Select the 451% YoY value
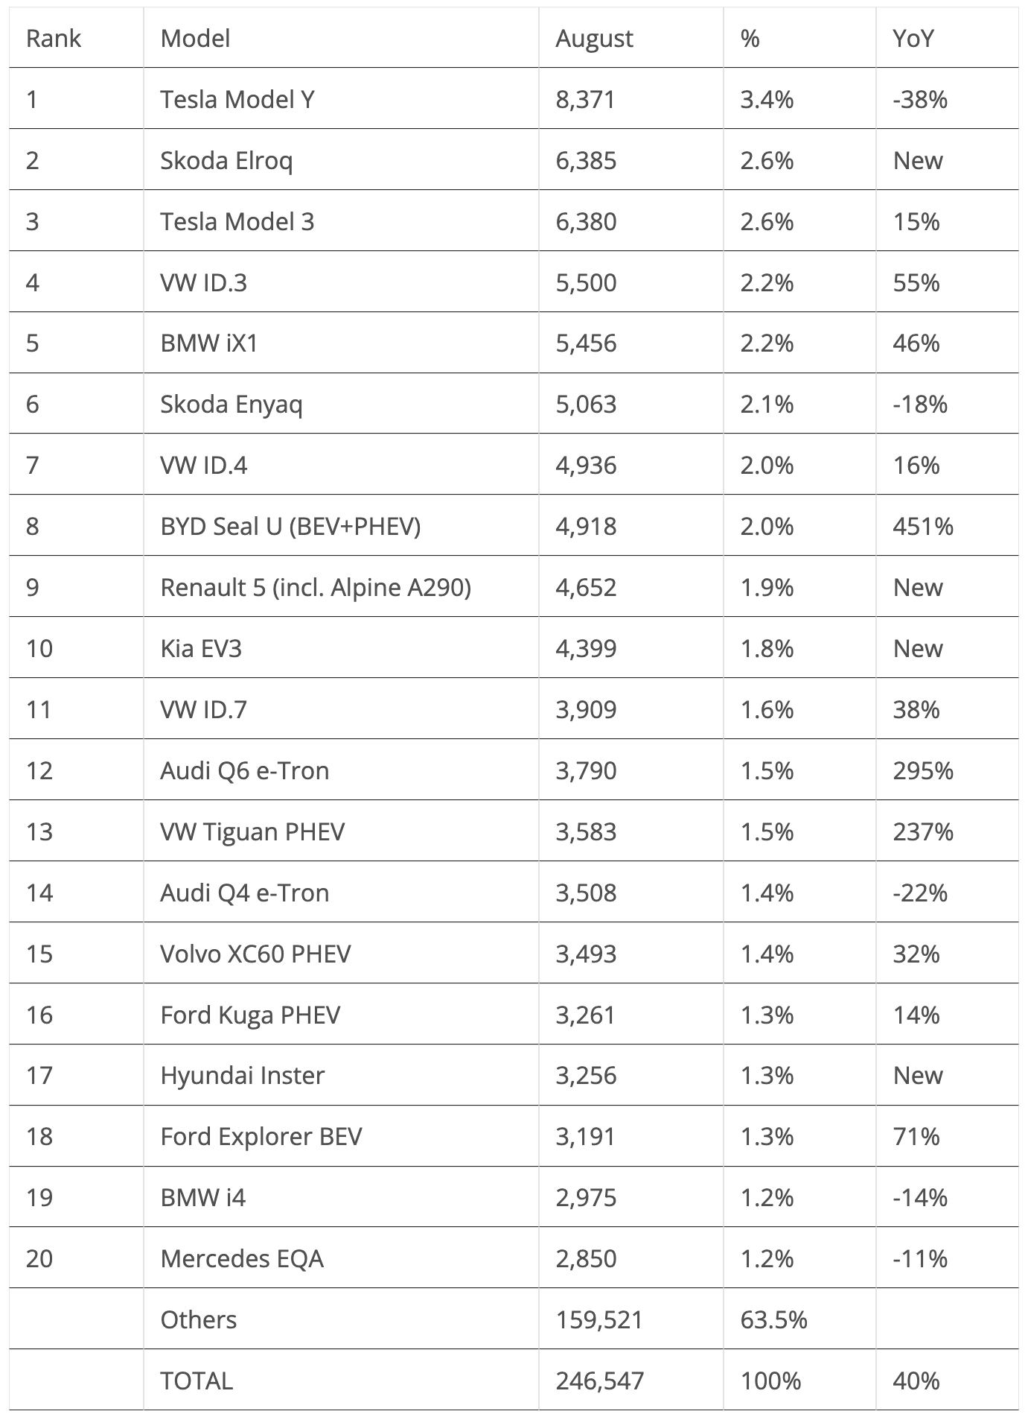 [923, 527]
